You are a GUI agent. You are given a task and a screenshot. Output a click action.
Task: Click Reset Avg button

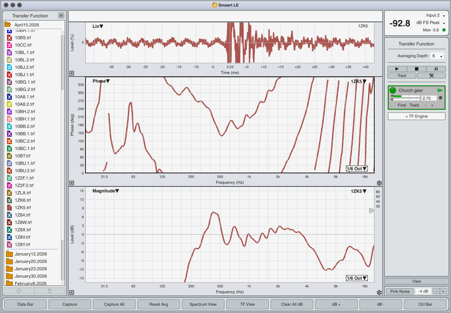click(x=159, y=304)
